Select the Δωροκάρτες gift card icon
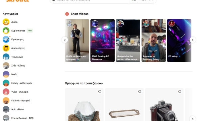This screenshot has width=211, height=121. (6, 48)
